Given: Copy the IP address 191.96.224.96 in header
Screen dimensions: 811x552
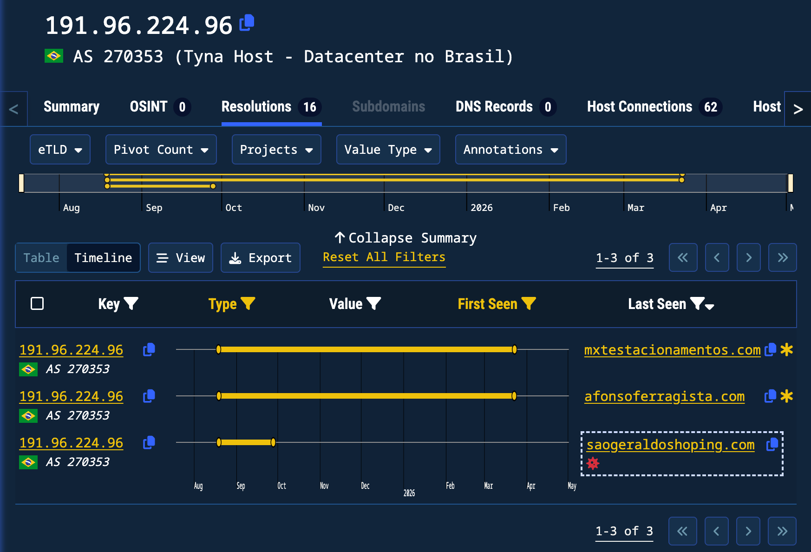Looking at the screenshot, I should [247, 23].
